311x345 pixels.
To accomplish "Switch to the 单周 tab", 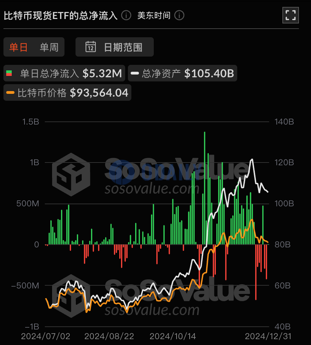I will [49, 47].
